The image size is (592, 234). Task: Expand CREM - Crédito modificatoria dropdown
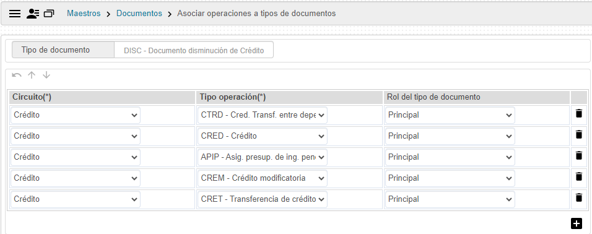pos(263,178)
